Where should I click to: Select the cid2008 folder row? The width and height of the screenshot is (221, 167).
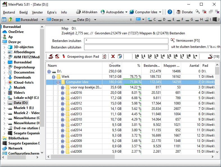[130, 152]
